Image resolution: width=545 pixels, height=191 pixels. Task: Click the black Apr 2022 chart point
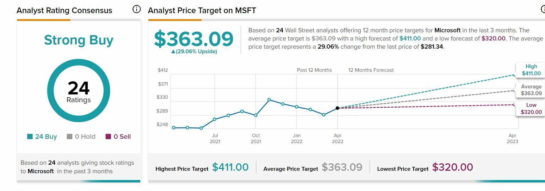click(x=337, y=108)
